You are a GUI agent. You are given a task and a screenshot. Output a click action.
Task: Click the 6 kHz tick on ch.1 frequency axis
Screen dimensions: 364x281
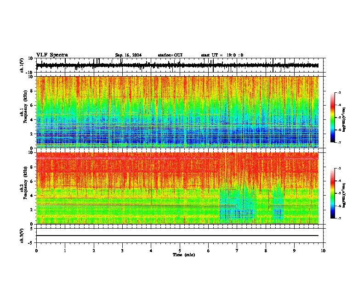32,106
